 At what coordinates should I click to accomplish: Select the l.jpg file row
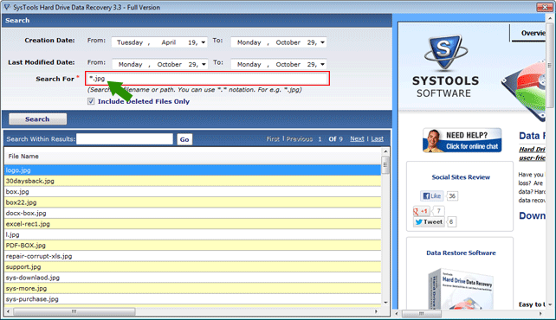(193, 234)
